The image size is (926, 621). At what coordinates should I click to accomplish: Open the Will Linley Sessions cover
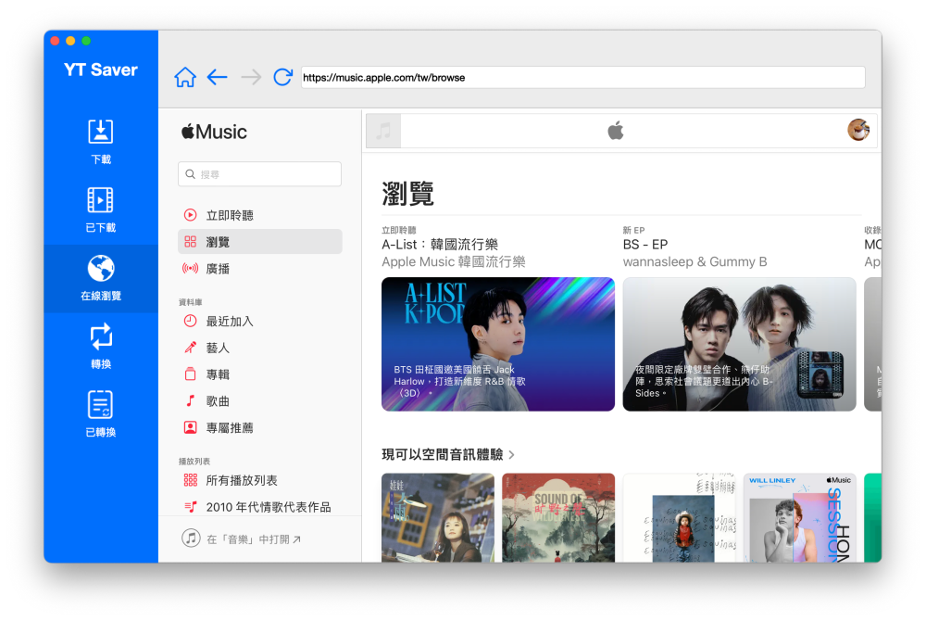(x=799, y=517)
